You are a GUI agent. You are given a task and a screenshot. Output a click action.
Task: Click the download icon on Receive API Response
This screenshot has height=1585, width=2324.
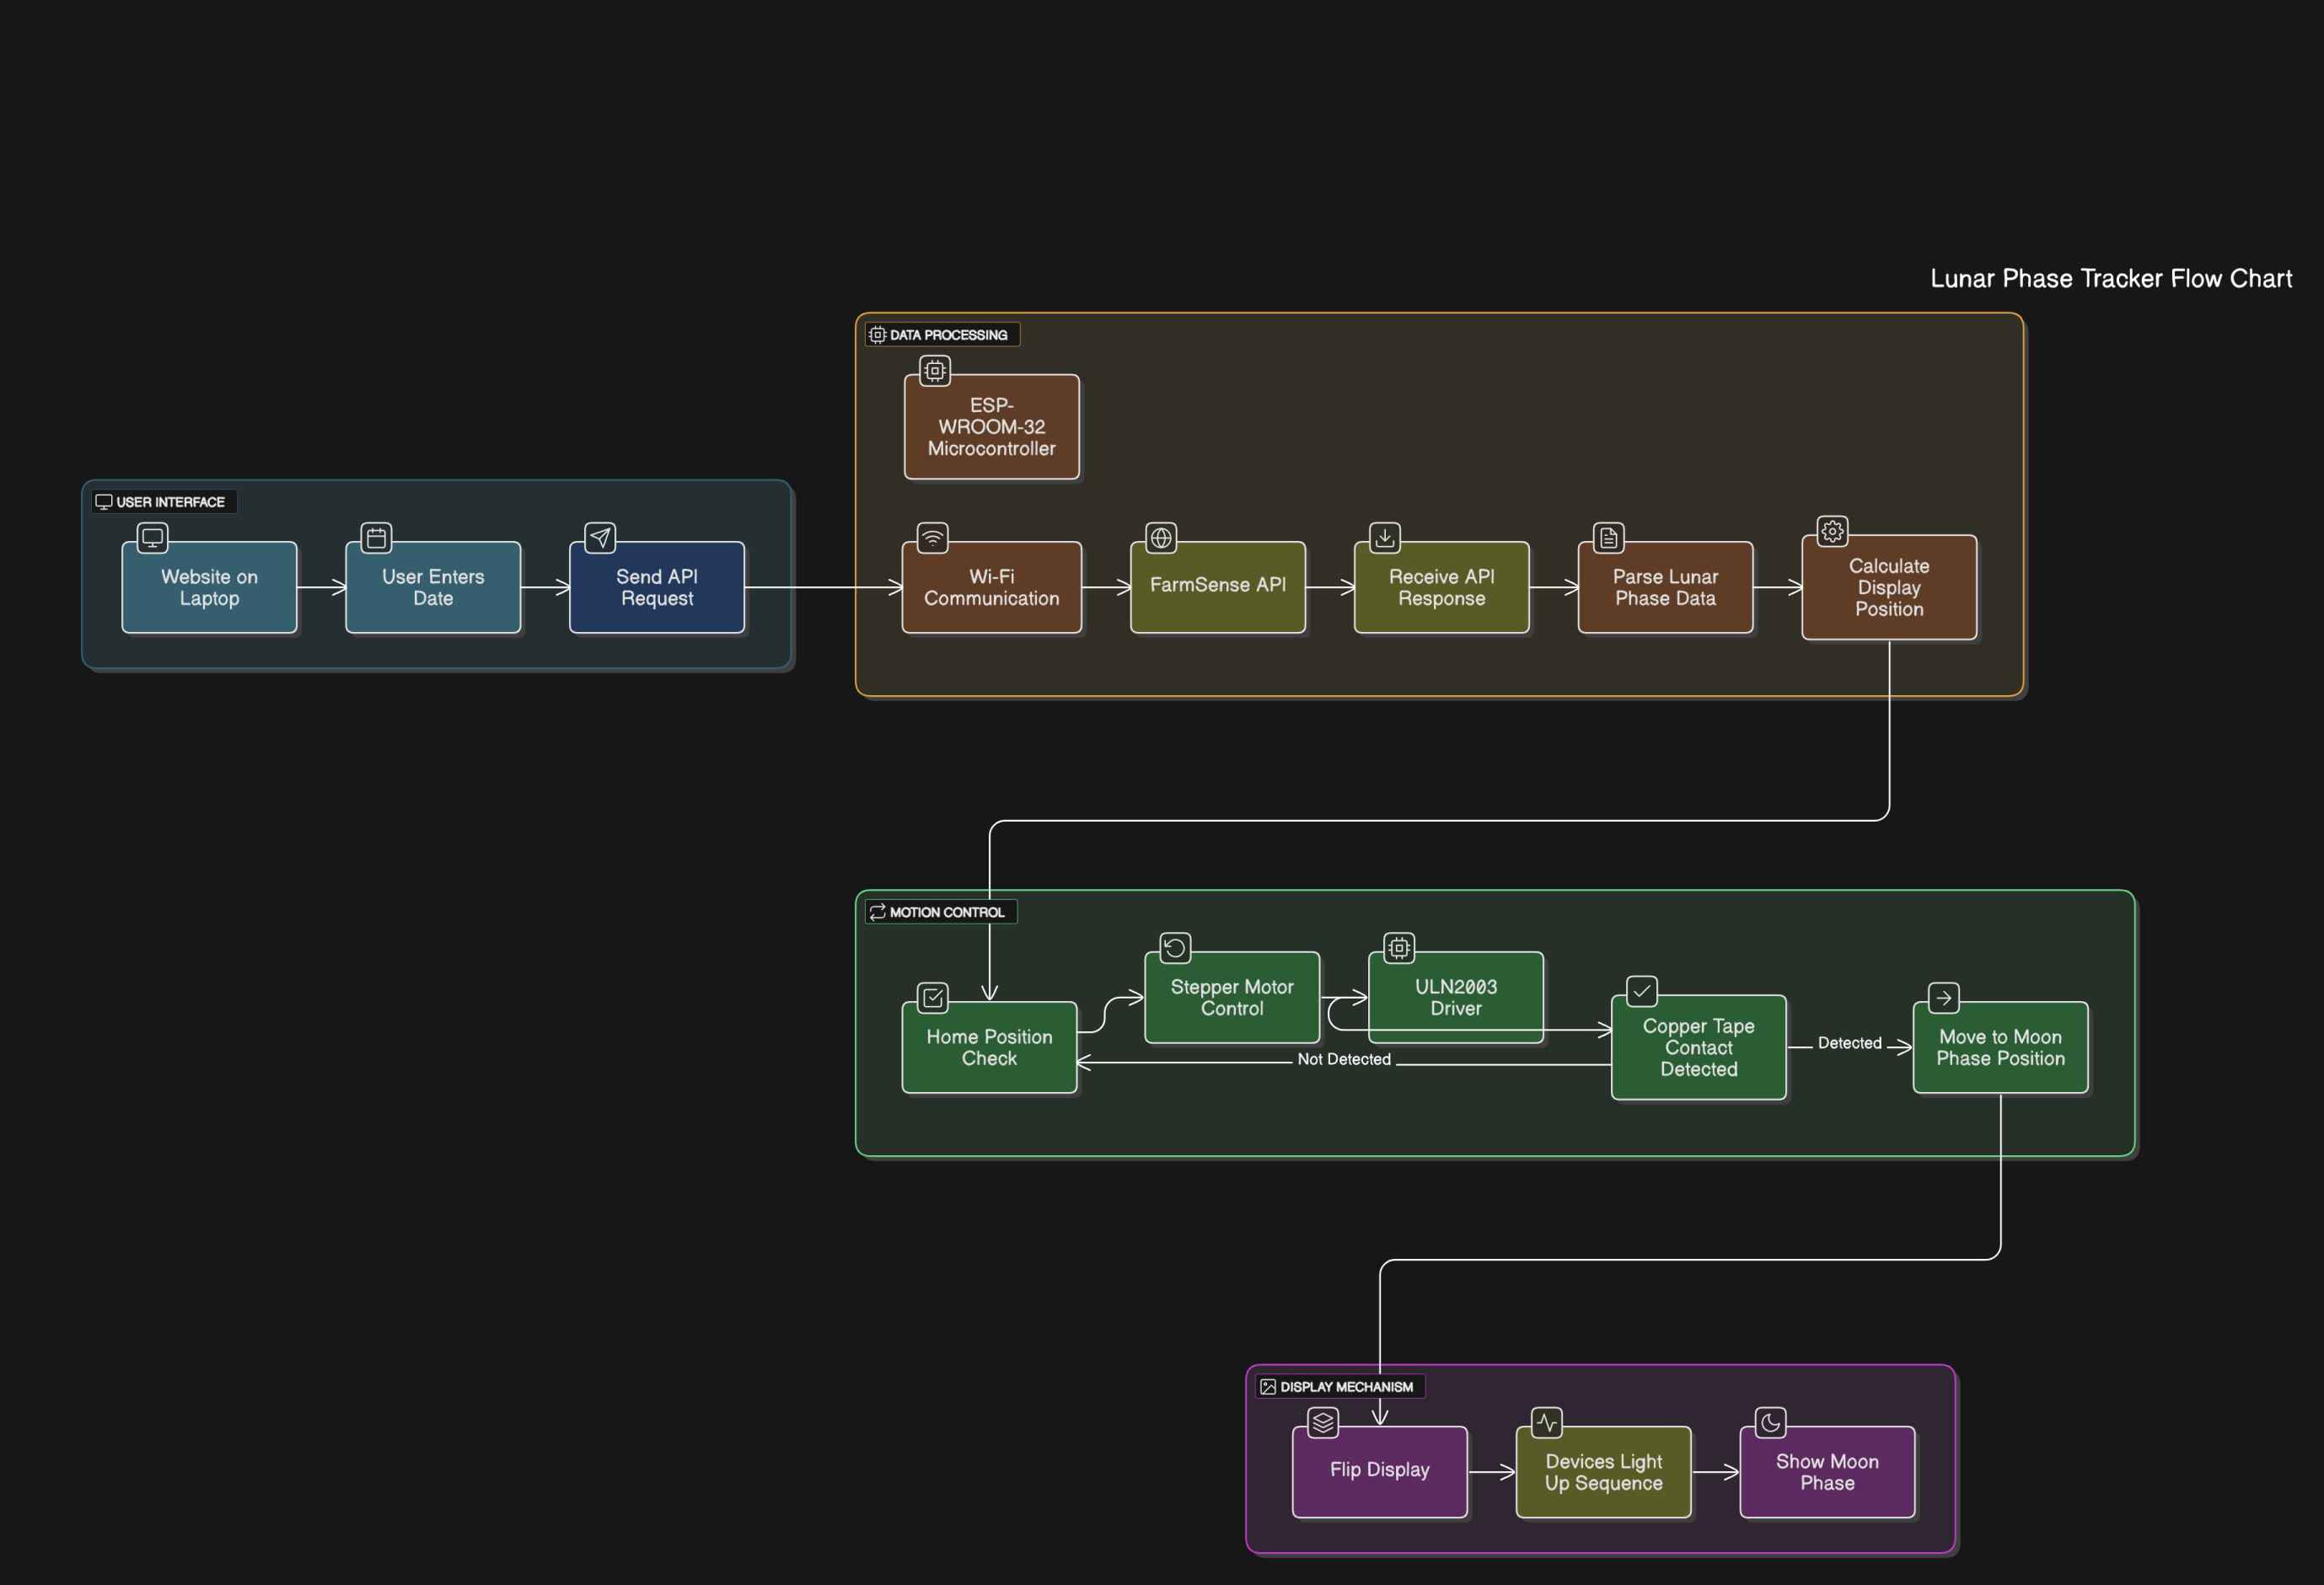[x=1385, y=538]
